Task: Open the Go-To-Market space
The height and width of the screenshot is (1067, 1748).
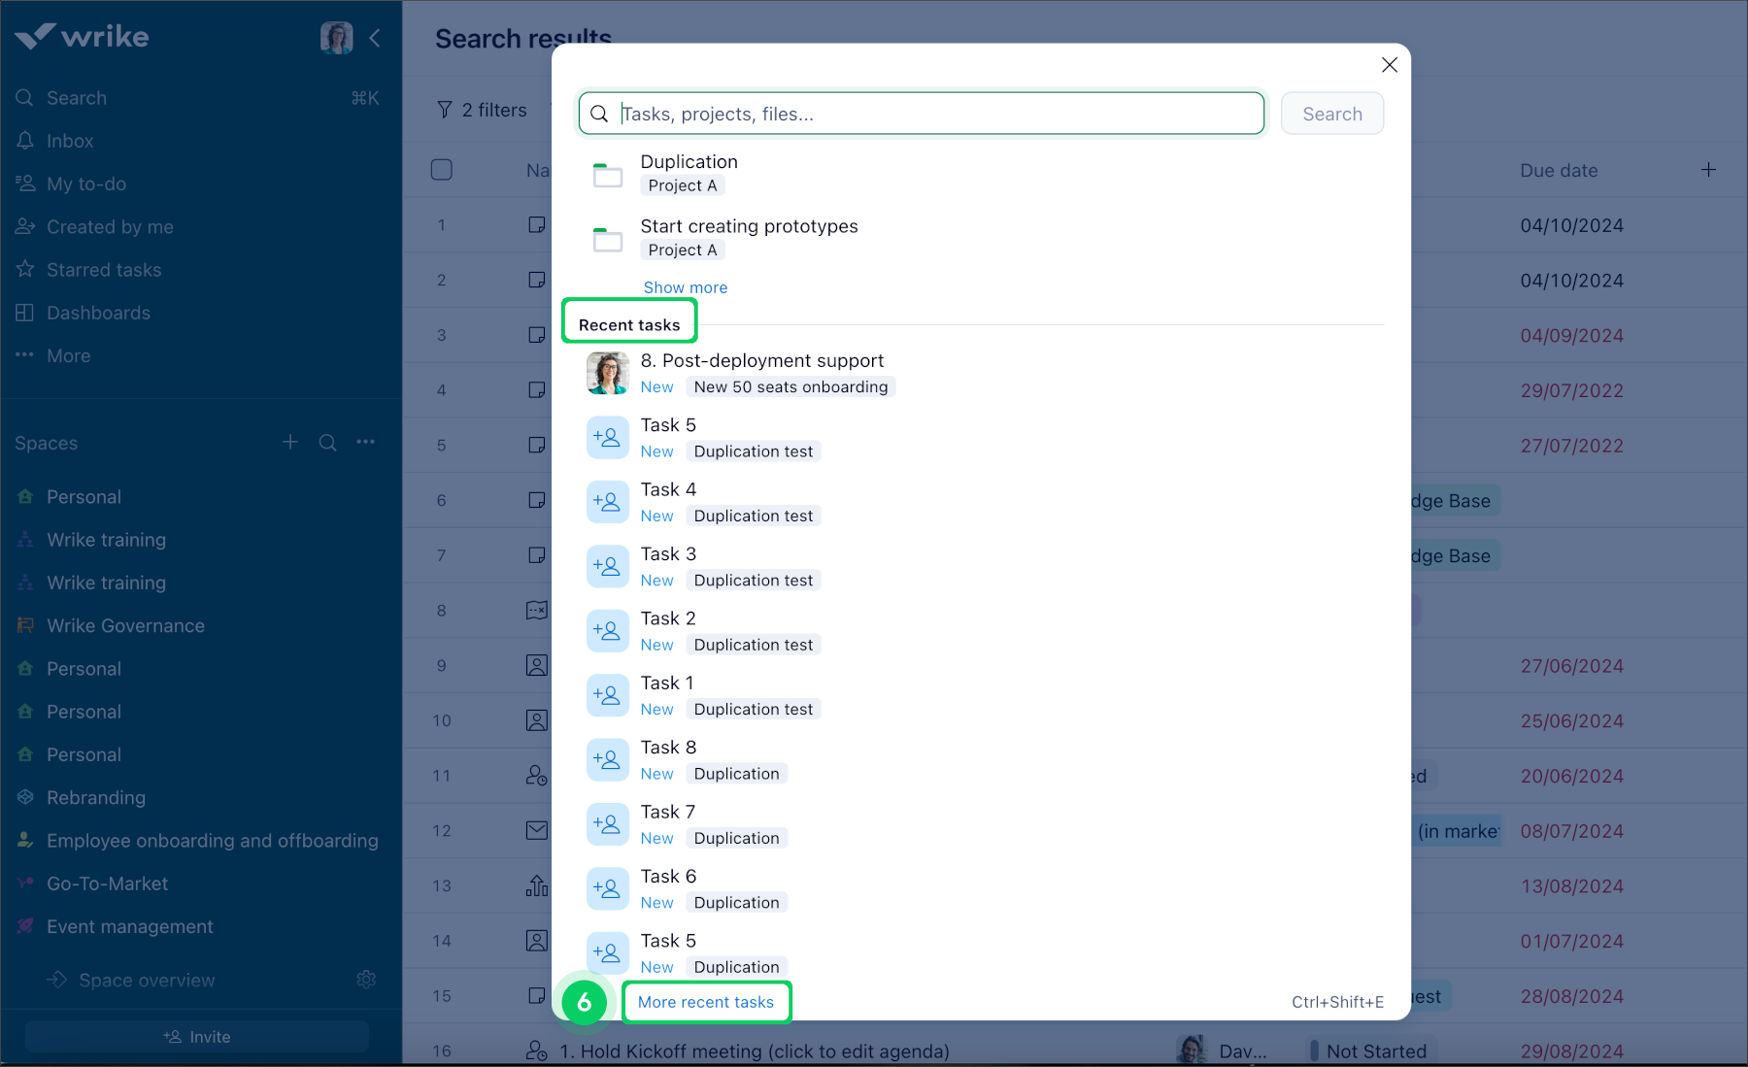Action: (x=107, y=884)
